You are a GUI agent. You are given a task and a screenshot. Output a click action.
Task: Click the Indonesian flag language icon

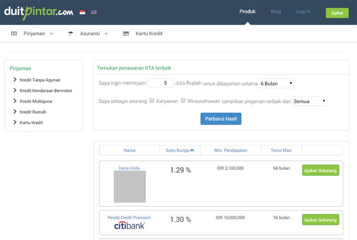[83, 12]
